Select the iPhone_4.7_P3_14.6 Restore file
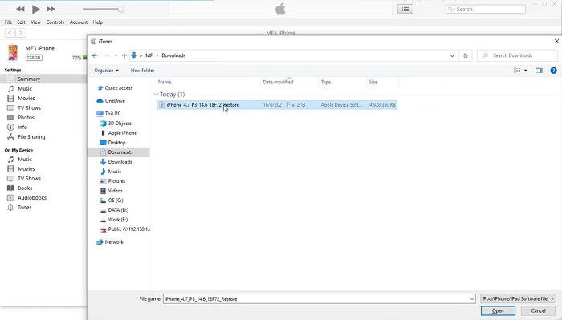Screen dimensions: 562x320 [x=277, y=105]
